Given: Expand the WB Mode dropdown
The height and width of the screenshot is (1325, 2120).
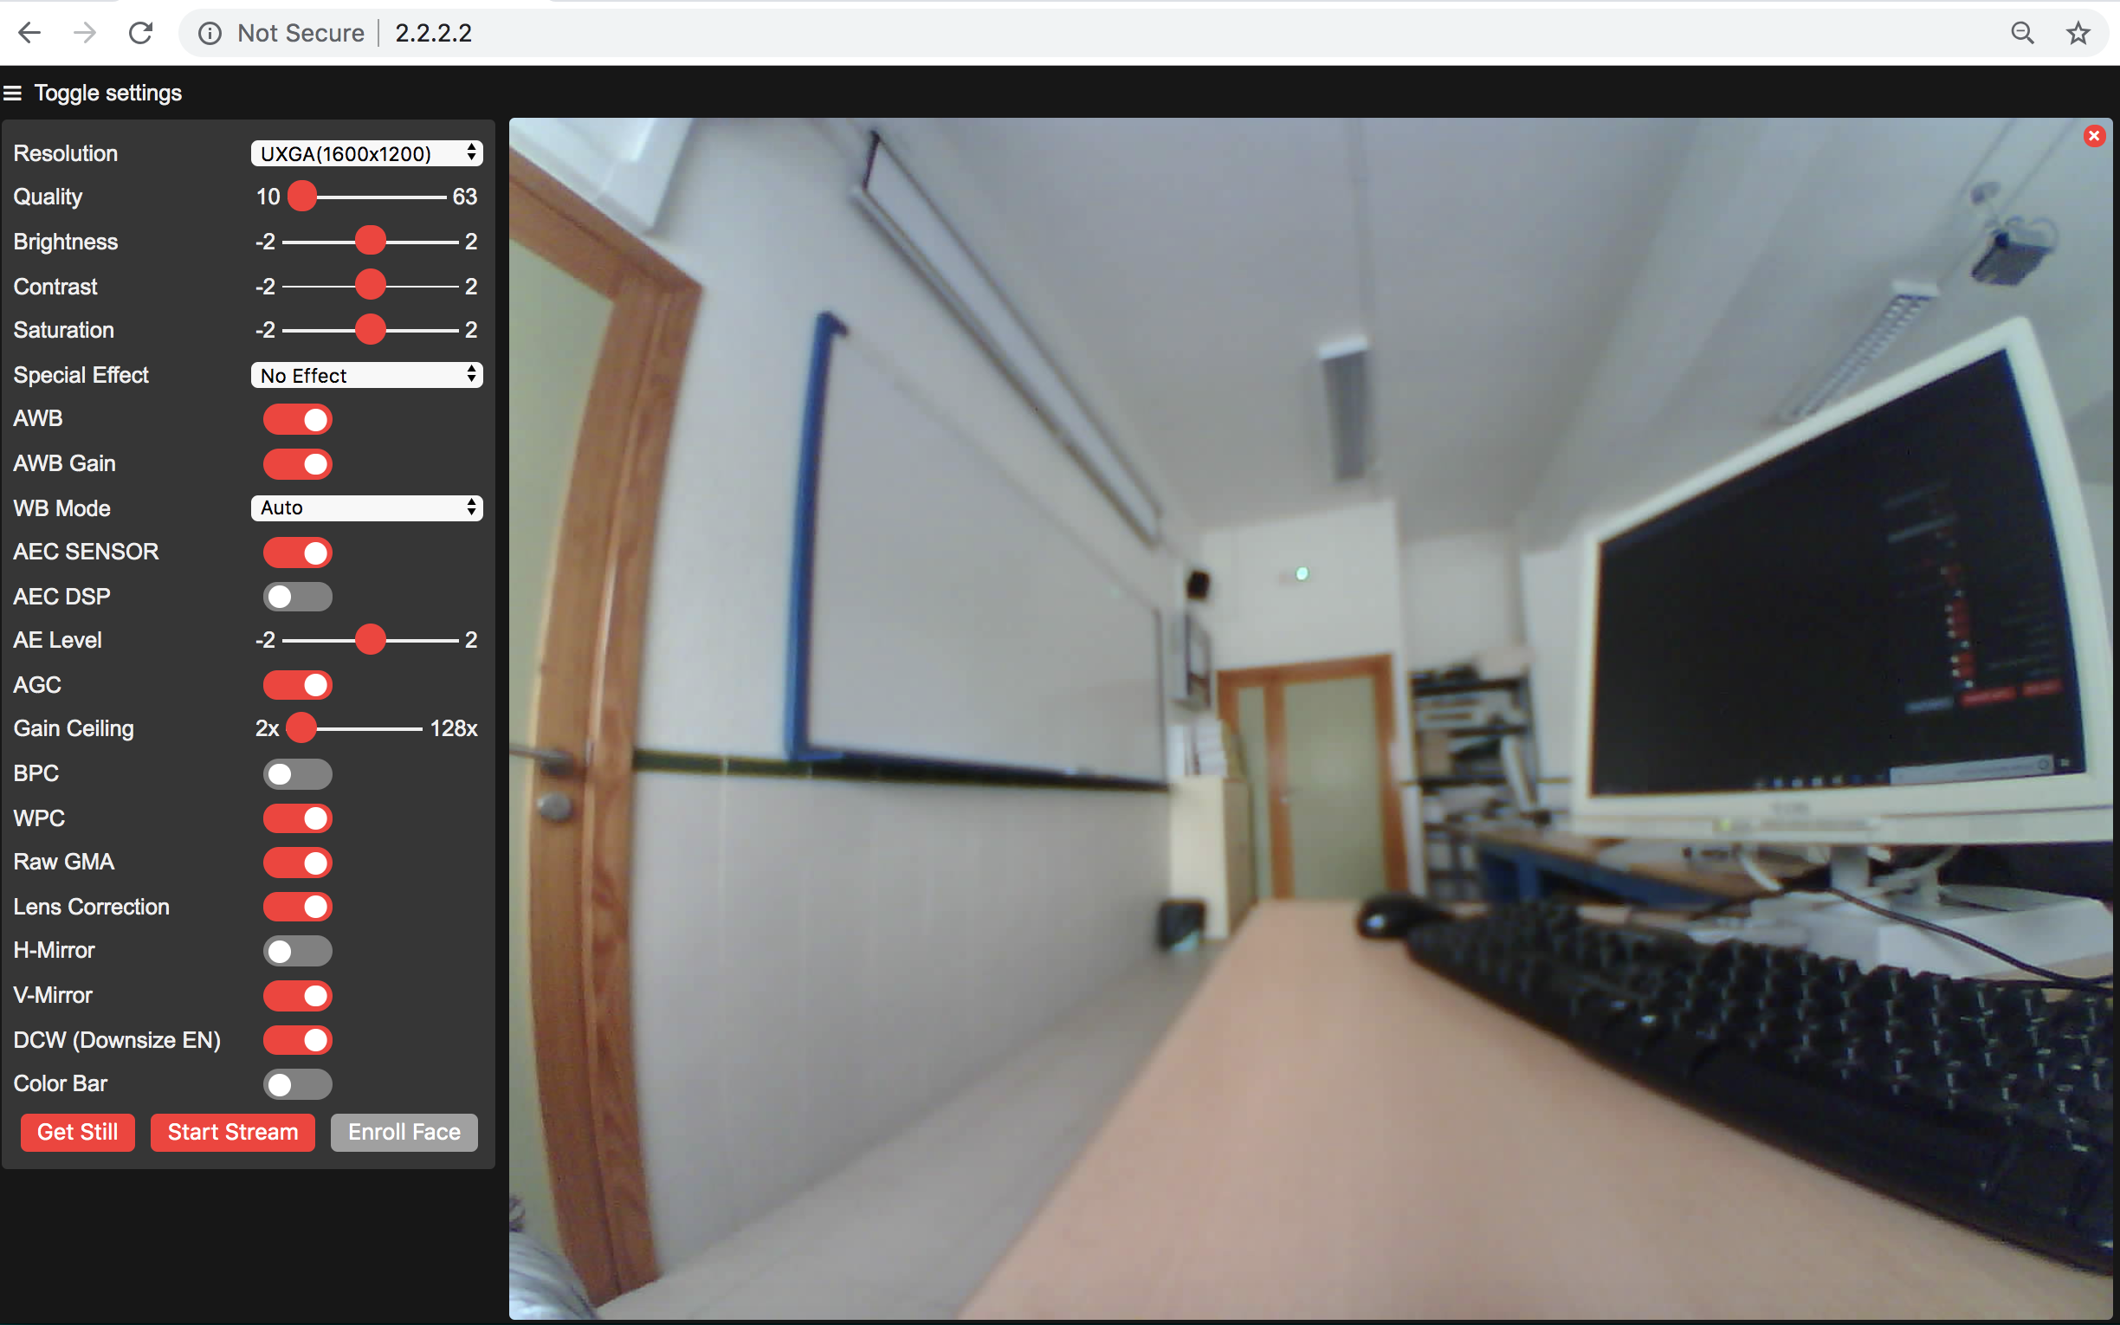Looking at the screenshot, I should (x=366, y=508).
